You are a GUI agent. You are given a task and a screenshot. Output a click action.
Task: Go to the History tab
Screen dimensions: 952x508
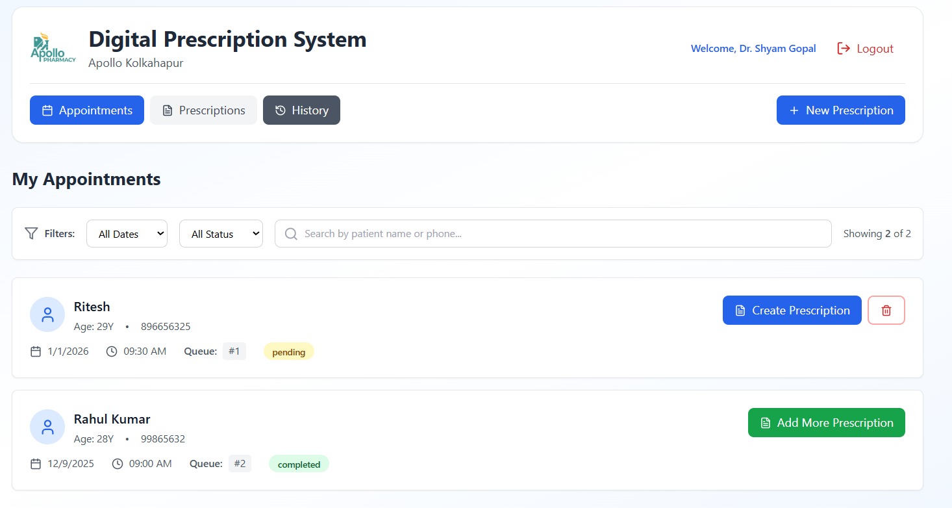pos(301,110)
